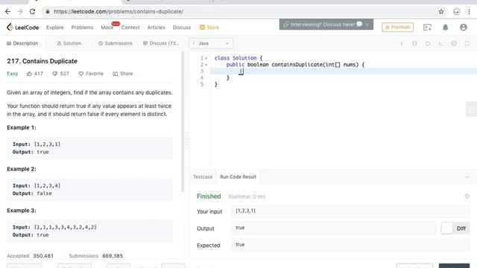Click the Submissions 669,385 statistic
Image resolution: width=477 pixels, height=268 pixels.
pos(96,256)
